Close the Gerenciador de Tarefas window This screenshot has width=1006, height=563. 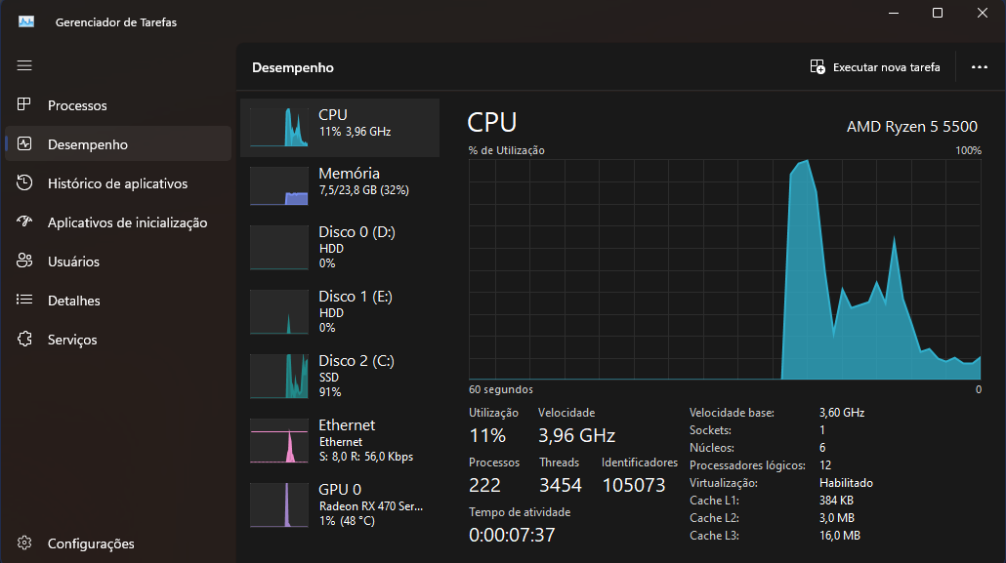pyautogui.click(x=983, y=13)
